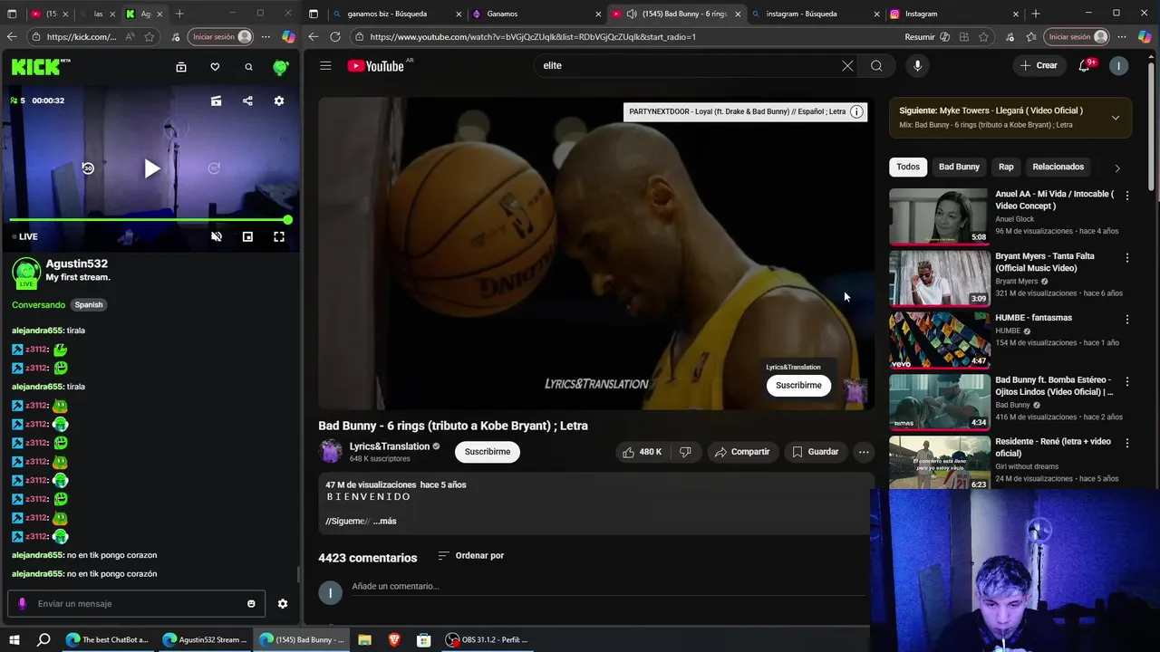This screenshot has width=1160, height=652.
Task: Open Kick profile avatar menu
Action: (x=281, y=67)
